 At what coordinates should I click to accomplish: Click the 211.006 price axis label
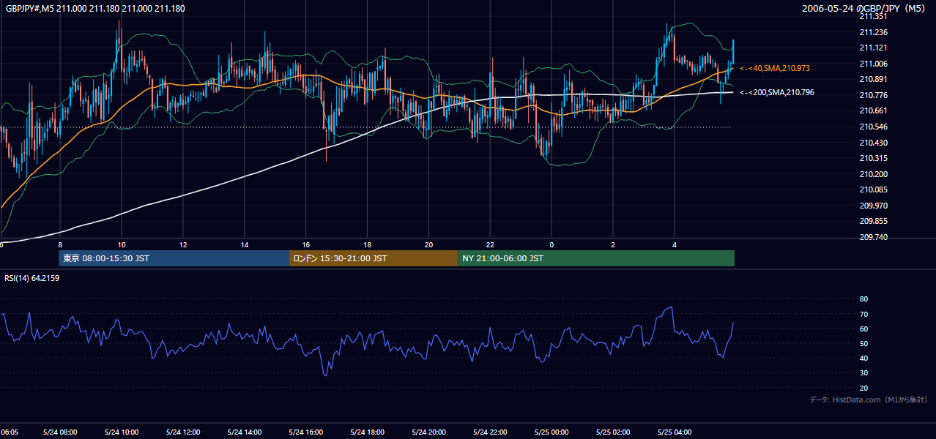pyautogui.click(x=873, y=64)
